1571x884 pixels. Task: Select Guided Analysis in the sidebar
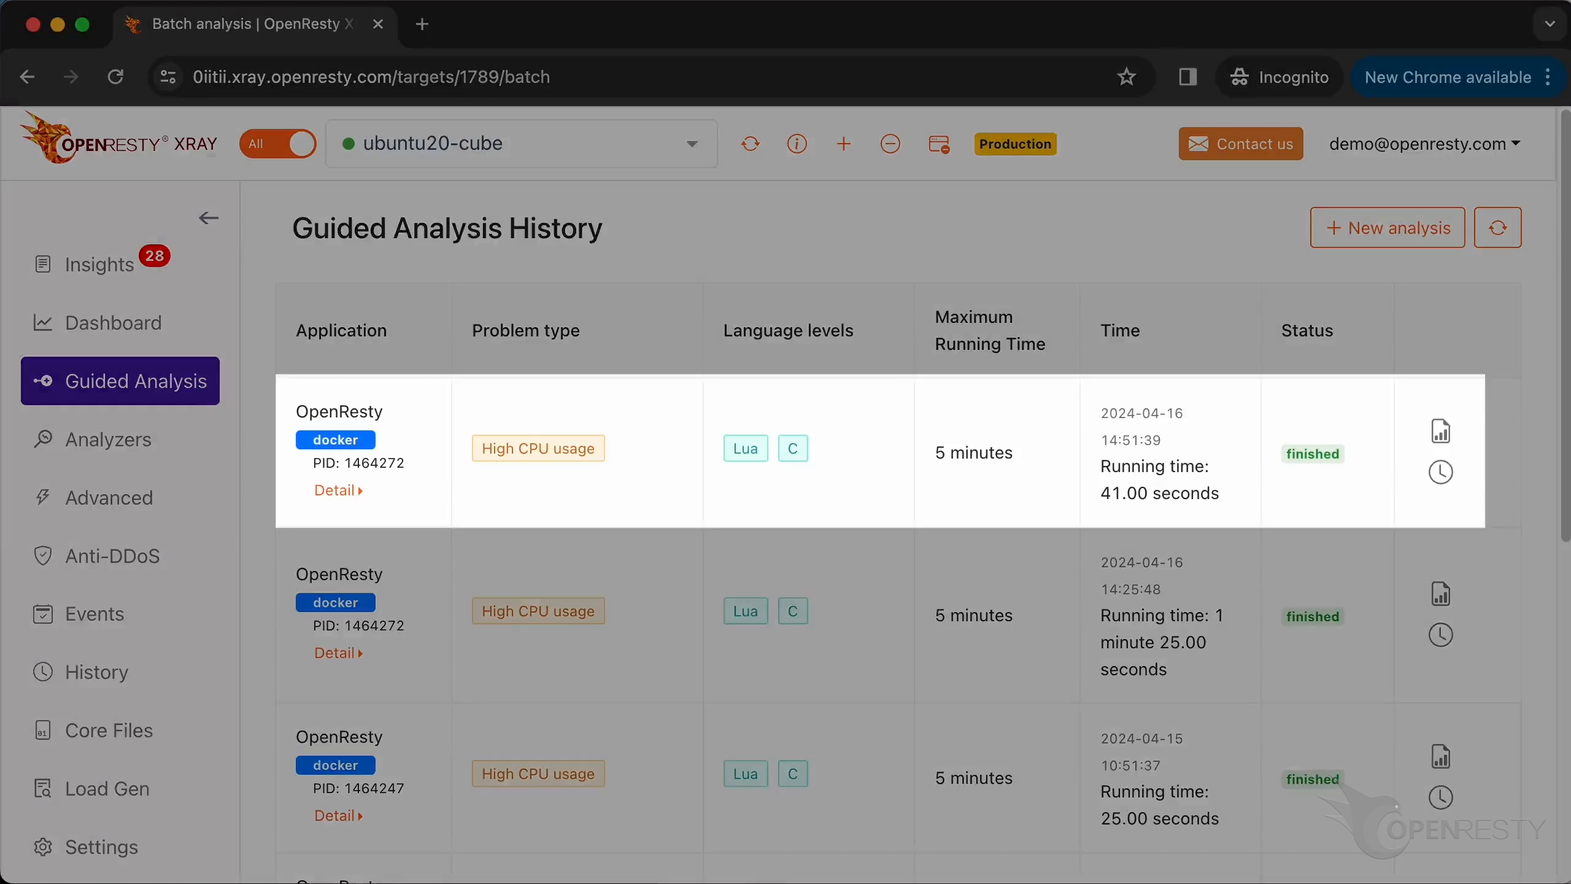pos(120,381)
